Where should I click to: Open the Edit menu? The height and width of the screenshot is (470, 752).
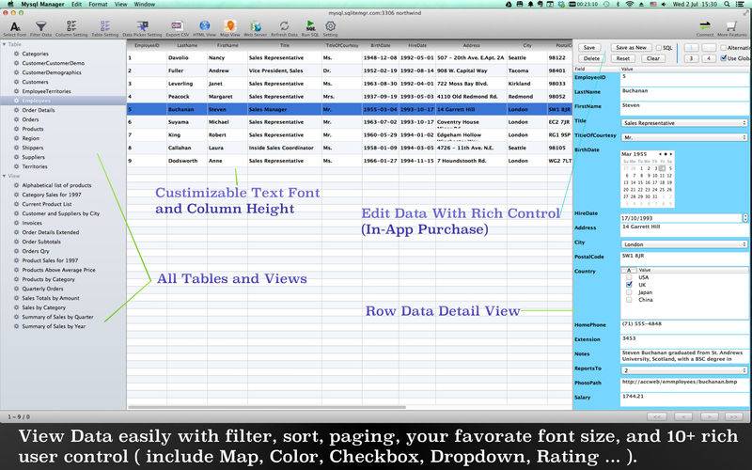pos(77,5)
